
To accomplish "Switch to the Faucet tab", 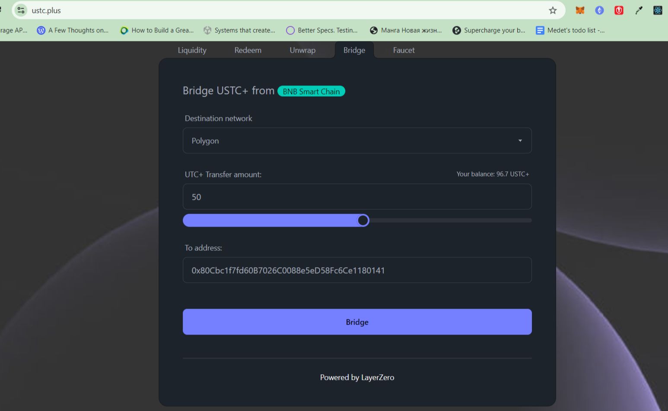I will click(404, 50).
